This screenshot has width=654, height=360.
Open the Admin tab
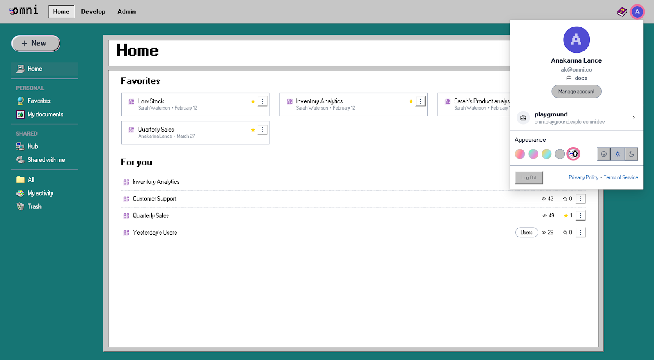126,12
